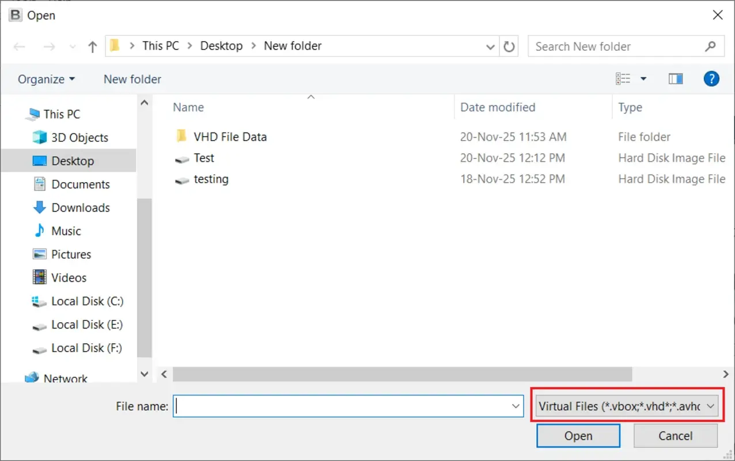735x461 pixels.
Task: Navigate to Desktop via the breadcrumb
Action: [x=221, y=46]
